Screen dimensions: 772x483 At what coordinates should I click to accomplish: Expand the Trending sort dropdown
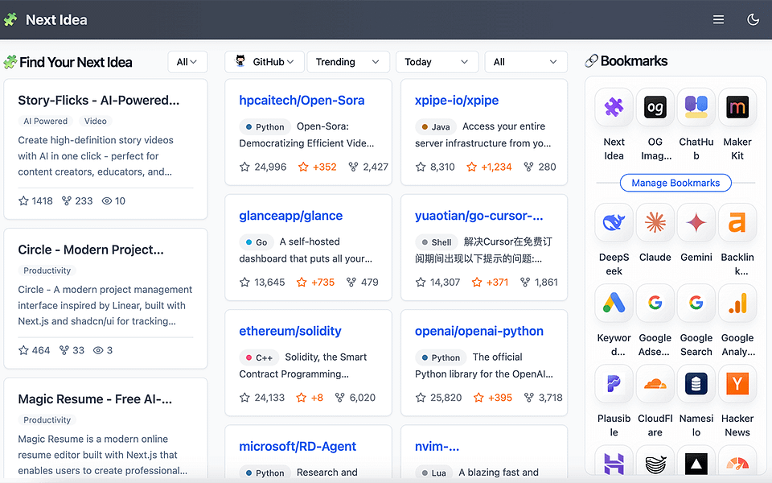[x=348, y=62]
